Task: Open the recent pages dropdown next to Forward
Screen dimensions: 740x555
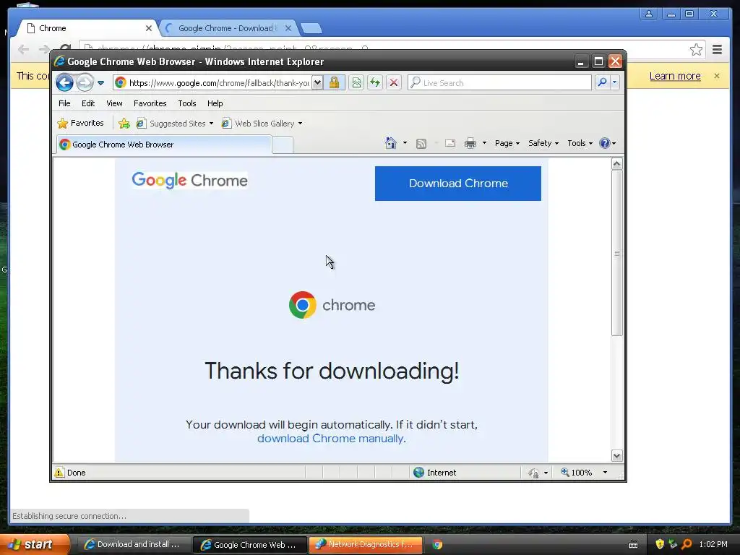Action: pyautogui.click(x=100, y=83)
